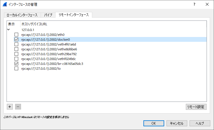Select the rpcap vethf0249dc URL row
Image resolution: width=214 pixels, height=130 pixels.
pyautogui.click(x=110, y=59)
